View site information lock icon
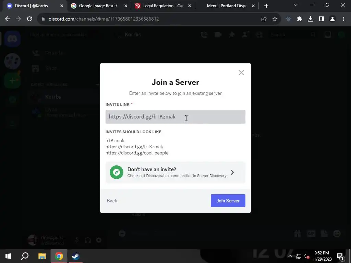This screenshot has width=351, height=263. pos(43,19)
